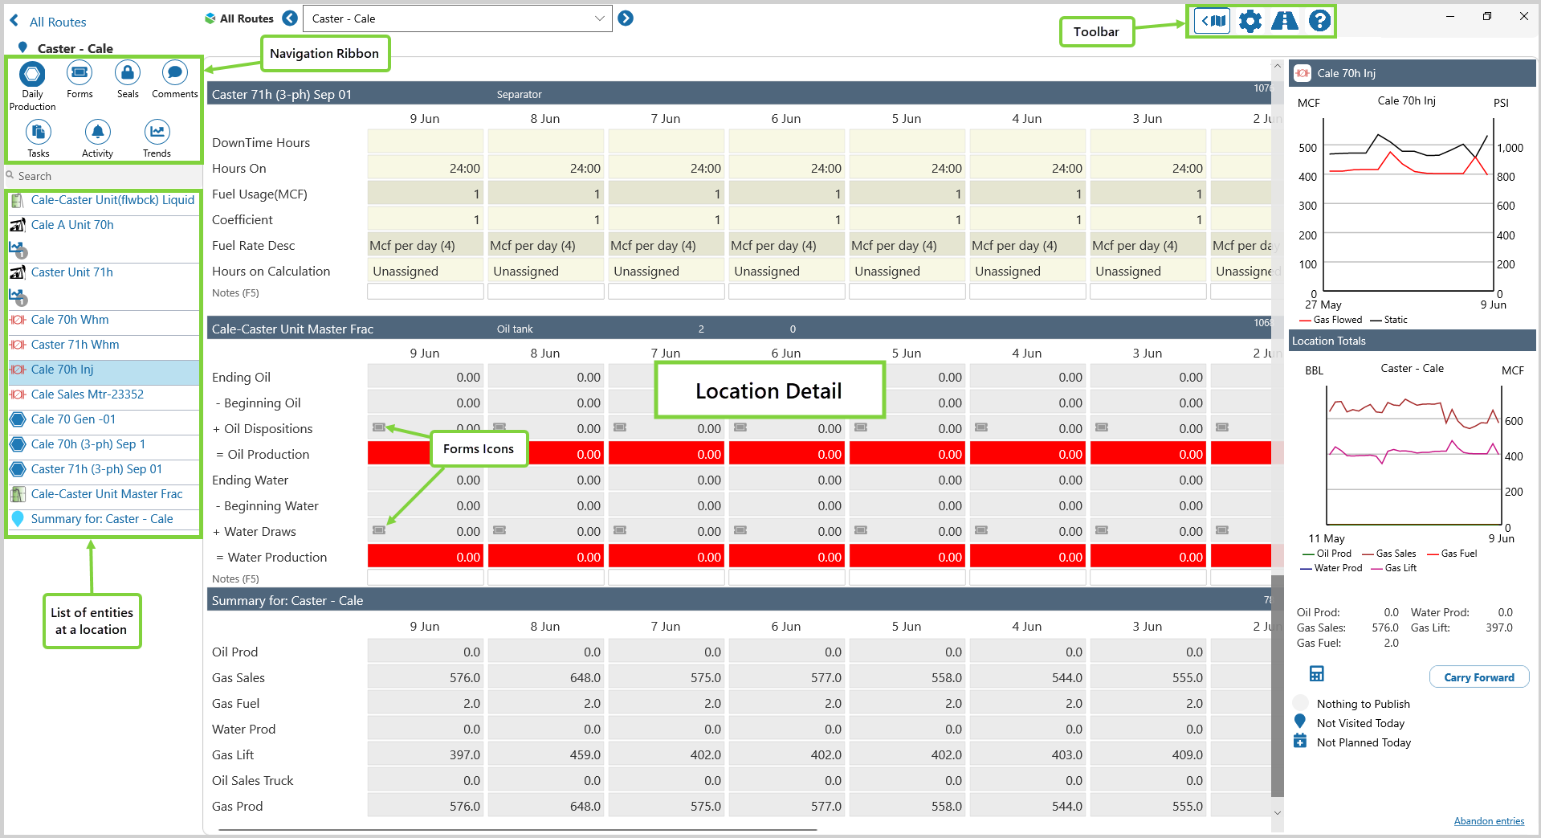Click the Search field in the sidebar
The height and width of the screenshot is (838, 1541).
coord(104,176)
